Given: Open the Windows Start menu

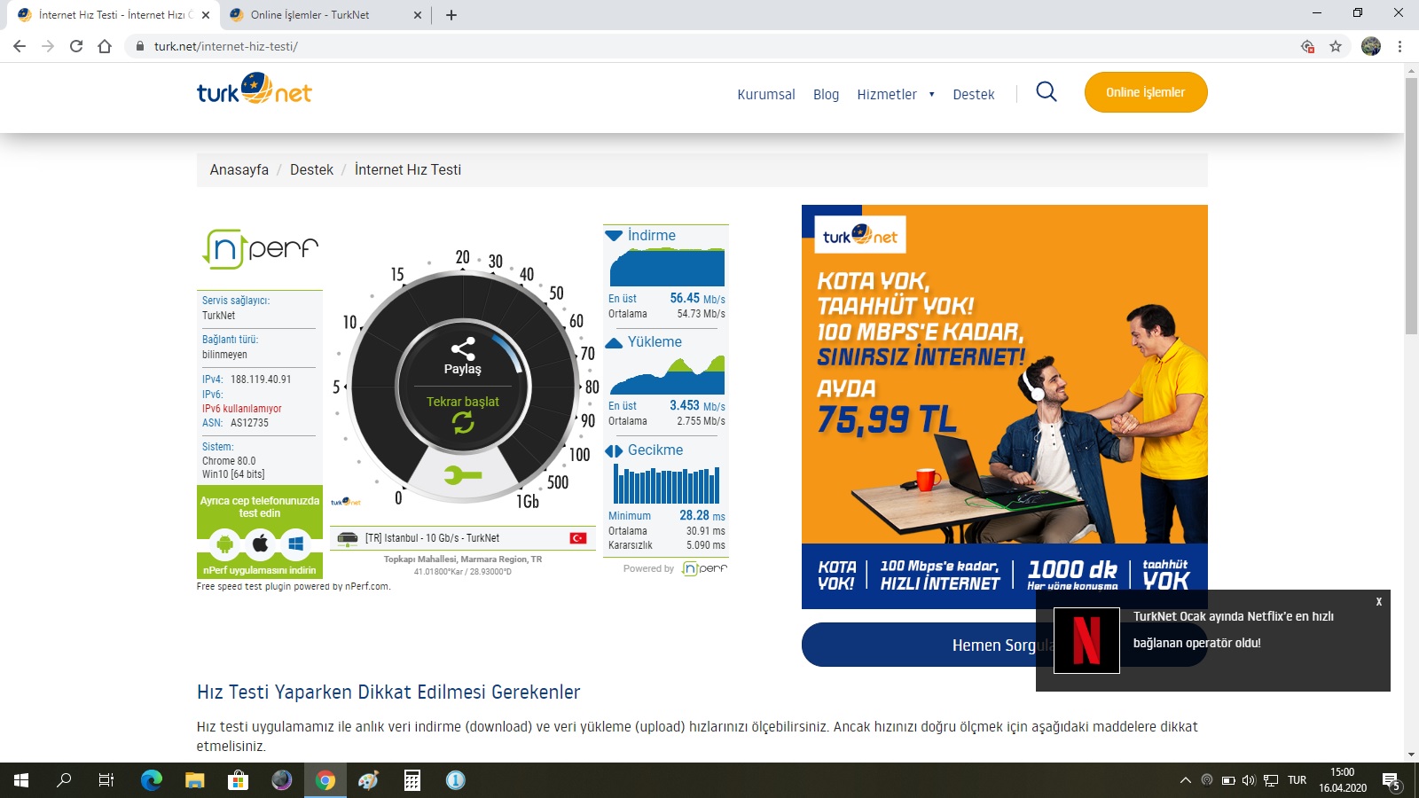Looking at the screenshot, I should (x=21, y=780).
